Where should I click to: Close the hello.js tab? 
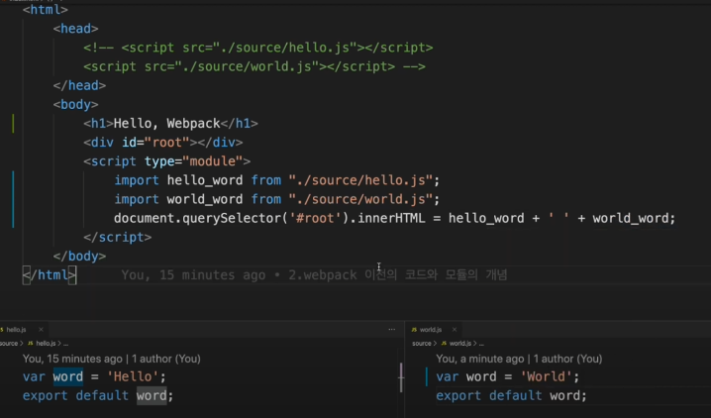click(x=41, y=330)
